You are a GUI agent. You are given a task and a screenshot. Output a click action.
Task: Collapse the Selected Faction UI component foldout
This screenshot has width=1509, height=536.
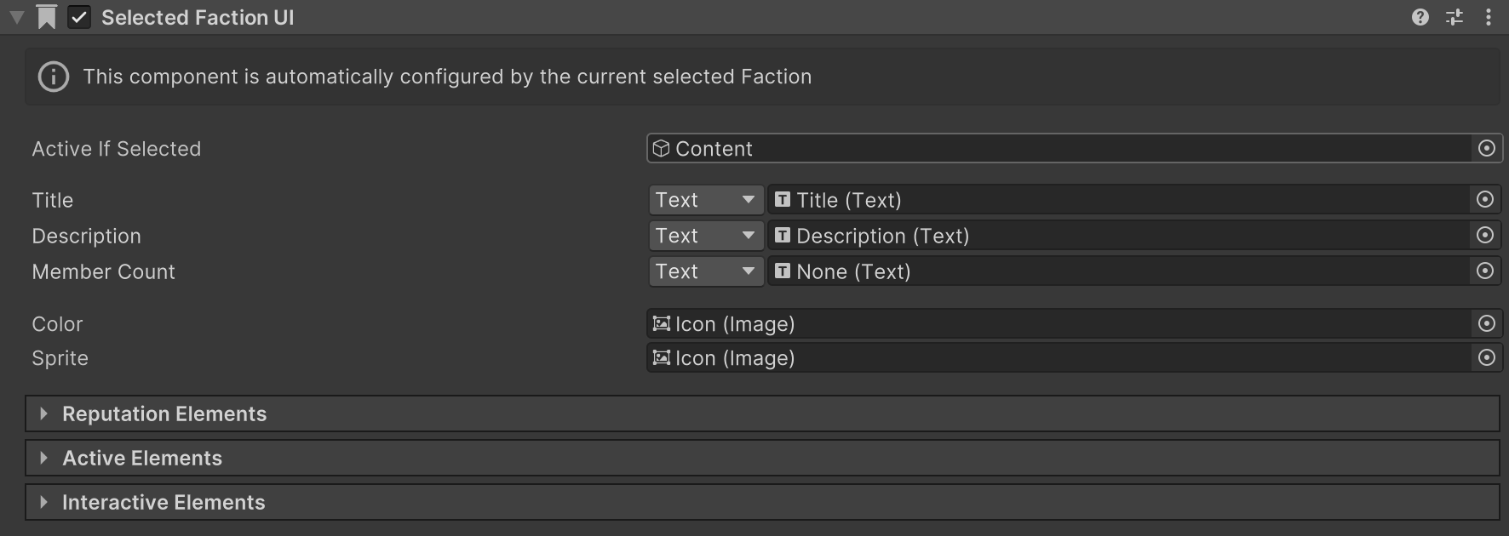pyautogui.click(x=16, y=17)
